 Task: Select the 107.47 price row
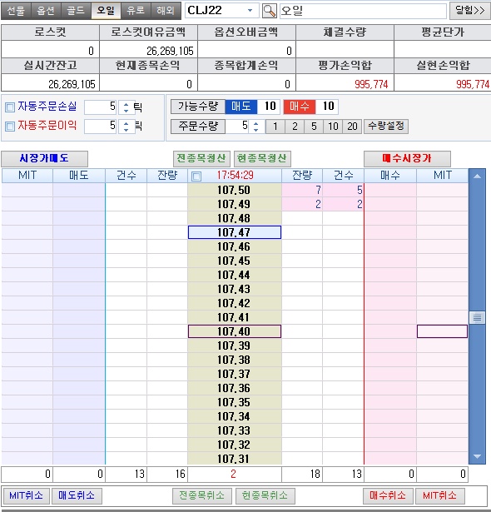235,232
